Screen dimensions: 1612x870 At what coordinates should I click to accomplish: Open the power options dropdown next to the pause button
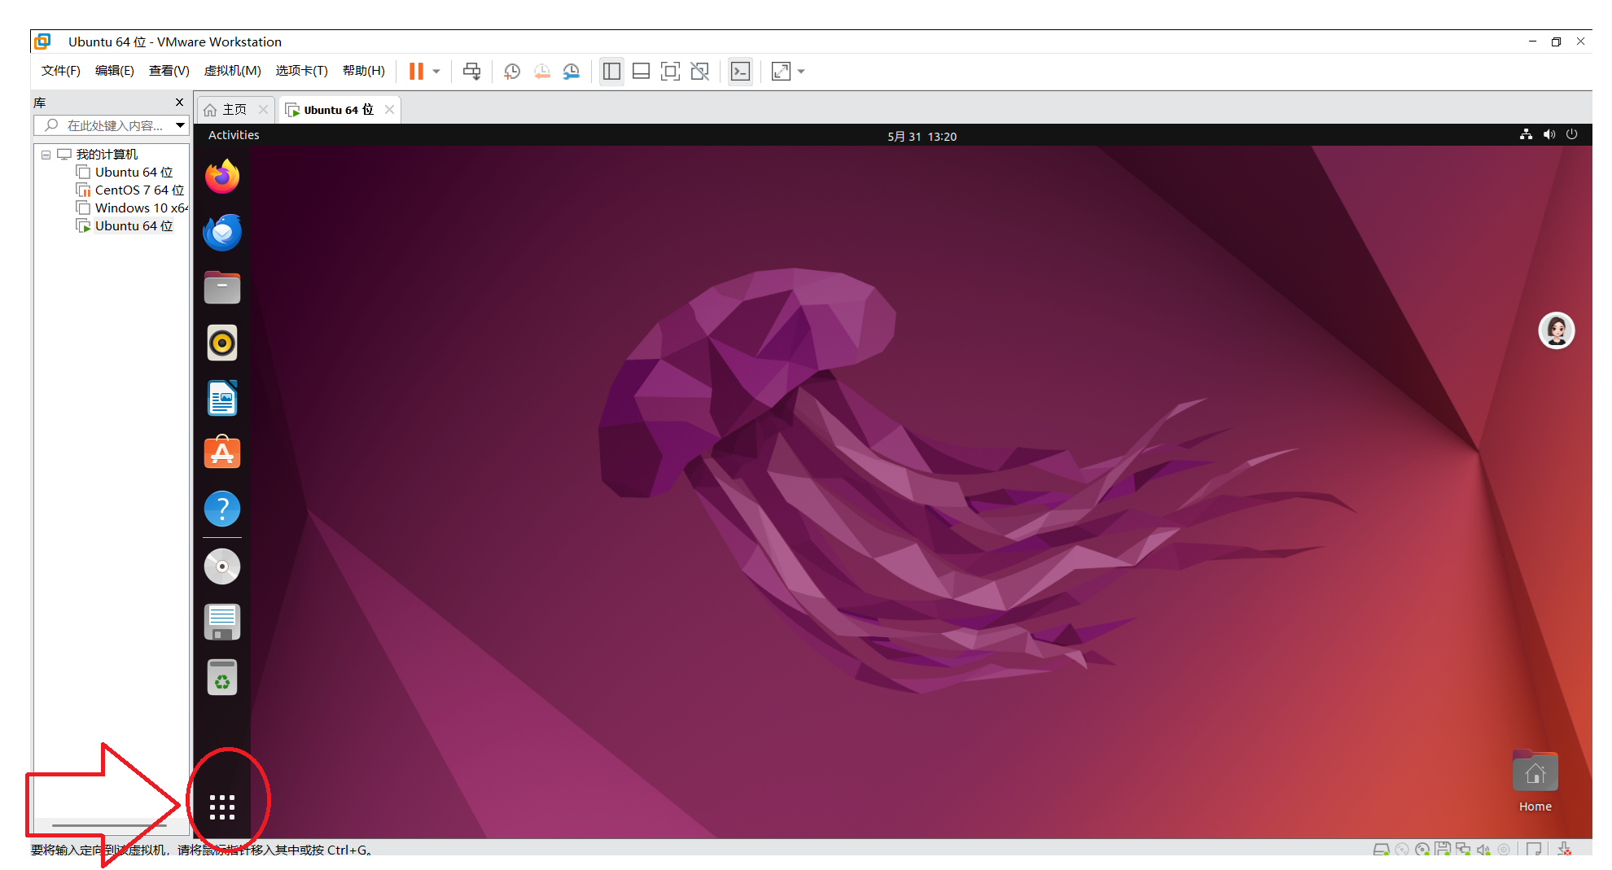(x=436, y=72)
